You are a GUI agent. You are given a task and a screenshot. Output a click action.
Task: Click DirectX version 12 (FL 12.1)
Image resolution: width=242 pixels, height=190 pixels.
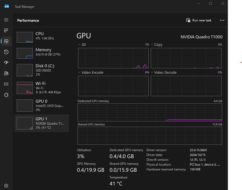pyautogui.click(x=198, y=160)
